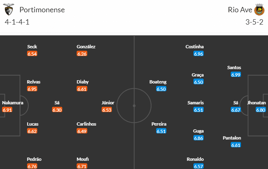Open the Rio Ave team name link
The width and height of the screenshot is (268, 169).
pos(239,10)
